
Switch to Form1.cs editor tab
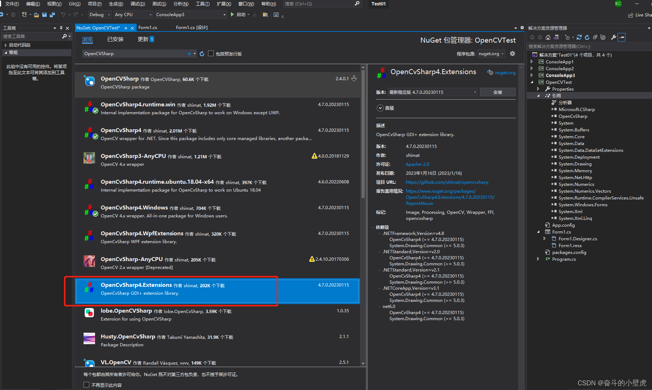[148, 28]
